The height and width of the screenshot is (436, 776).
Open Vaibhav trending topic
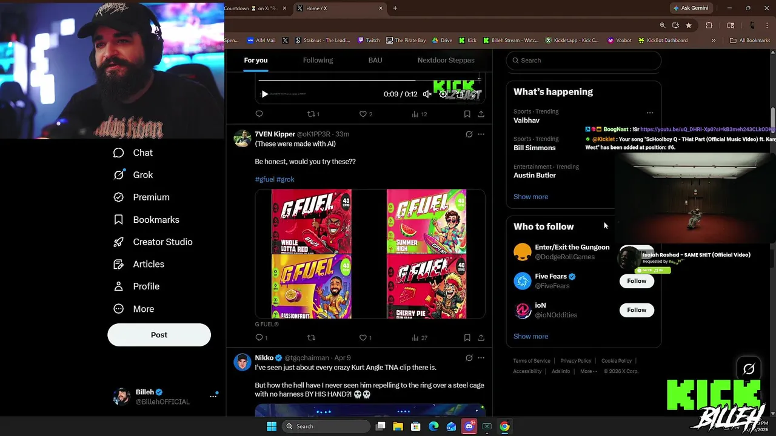526,121
